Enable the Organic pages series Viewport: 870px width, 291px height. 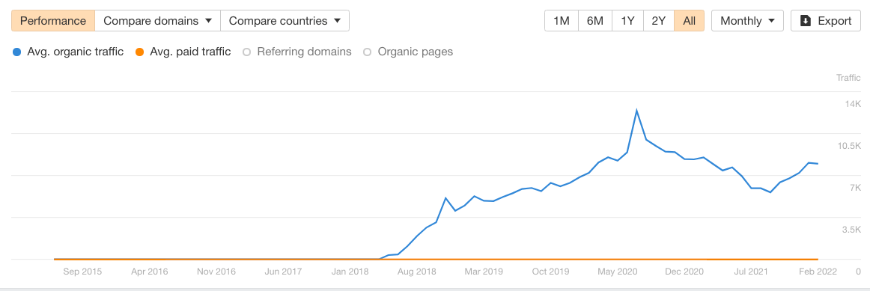coord(408,52)
